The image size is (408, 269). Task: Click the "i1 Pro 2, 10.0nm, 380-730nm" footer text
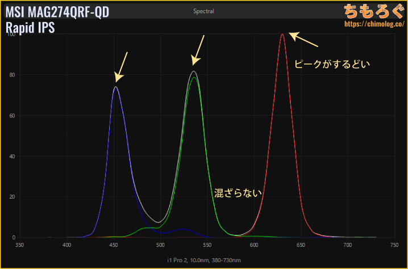coord(204,260)
